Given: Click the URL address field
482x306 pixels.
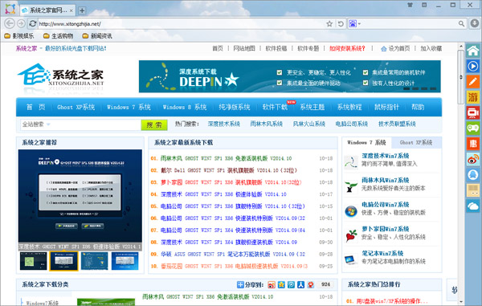Looking at the screenshot, I should [x=182, y=24].
